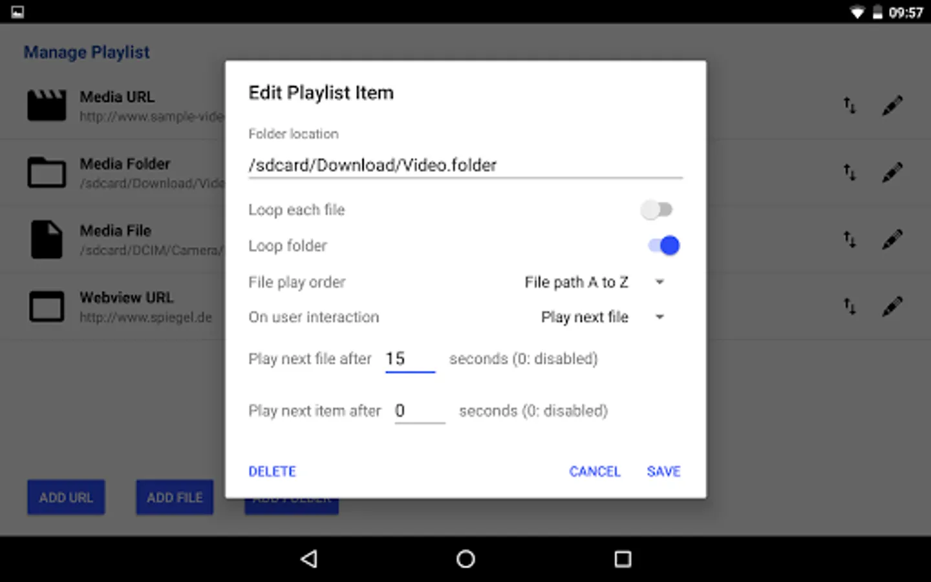Disable the Loop folder switch
931x582 pixels.
pyautogui.click(x=664, y=246)
